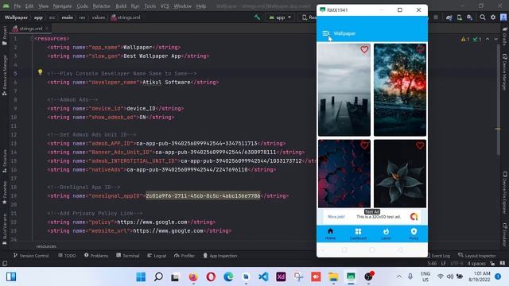Tap the Latest tab in phone app
This screenshot has height=286, width=509.
pyautogui.click(x=386, y=234)
